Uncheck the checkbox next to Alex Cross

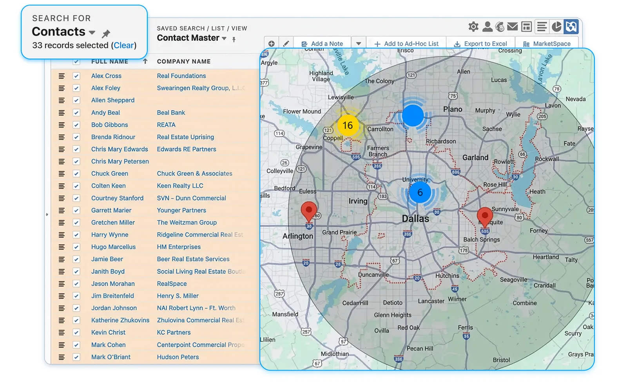coord(76,76)
